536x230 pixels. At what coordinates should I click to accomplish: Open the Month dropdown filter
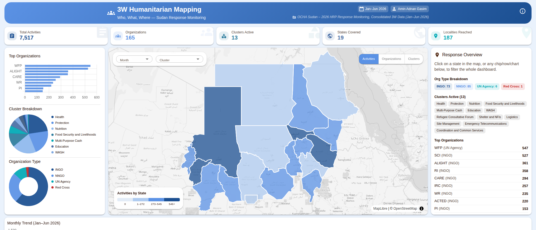click(134, 59)
